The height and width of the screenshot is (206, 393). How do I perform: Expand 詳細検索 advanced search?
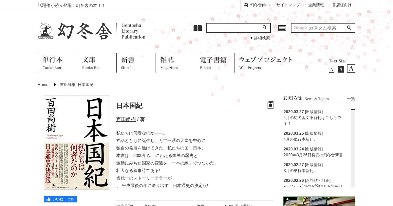260,38
